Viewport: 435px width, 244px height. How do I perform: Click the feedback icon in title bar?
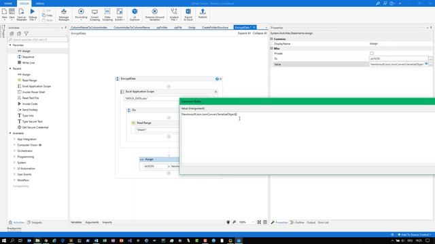(x=385, y=3)
